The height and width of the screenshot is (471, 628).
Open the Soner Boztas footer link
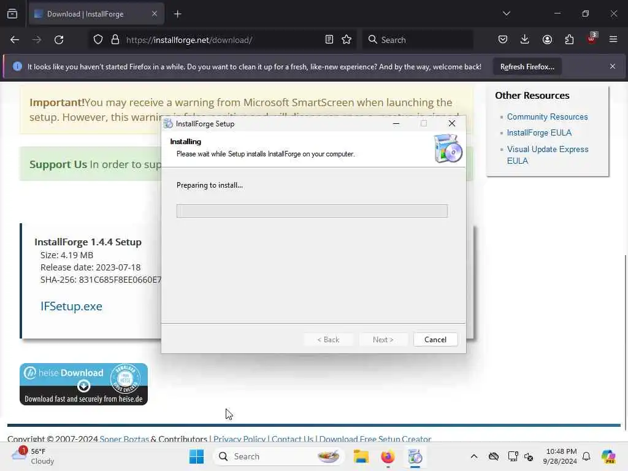point(124,438)
